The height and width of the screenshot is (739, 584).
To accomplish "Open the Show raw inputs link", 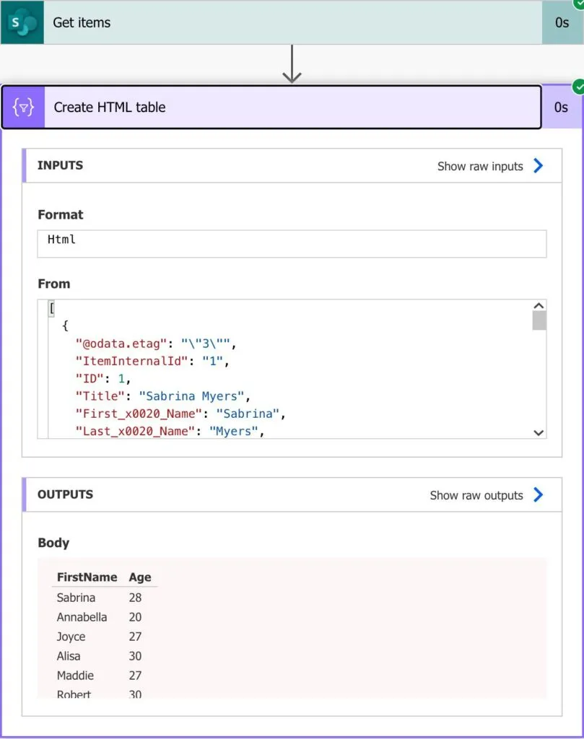I will click(480, 166).
